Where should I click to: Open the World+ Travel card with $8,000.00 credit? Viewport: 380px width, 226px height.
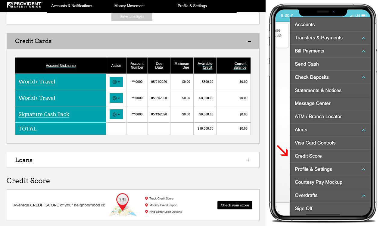(x=37, y=98)
